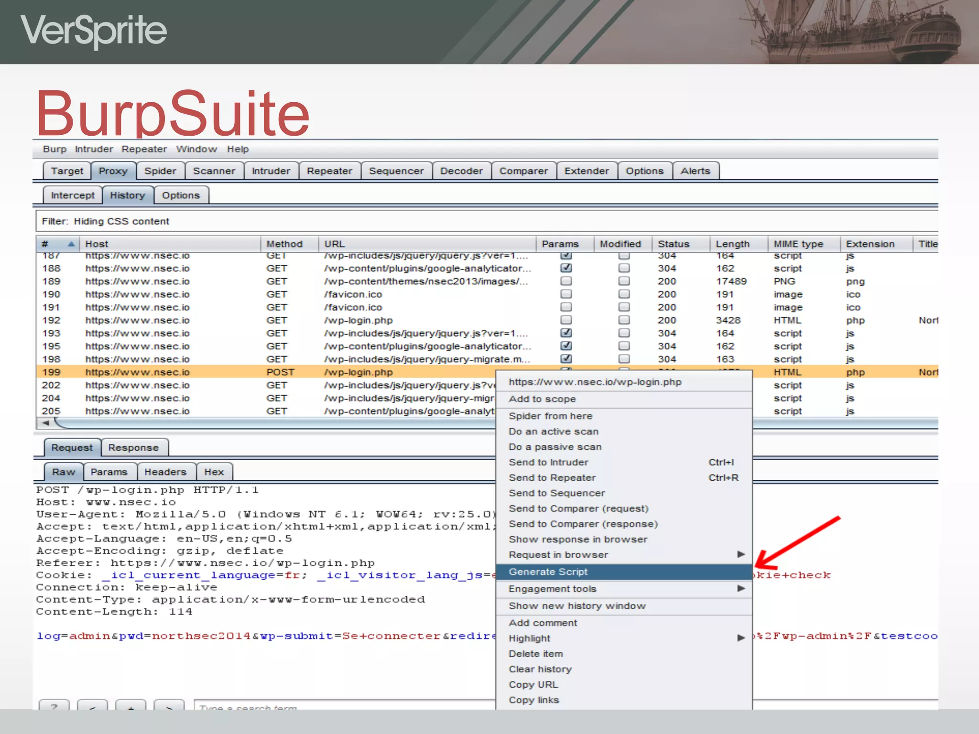Sort by the # column header arrow
This screenshot has height=734, width=979.
point(71,244)
